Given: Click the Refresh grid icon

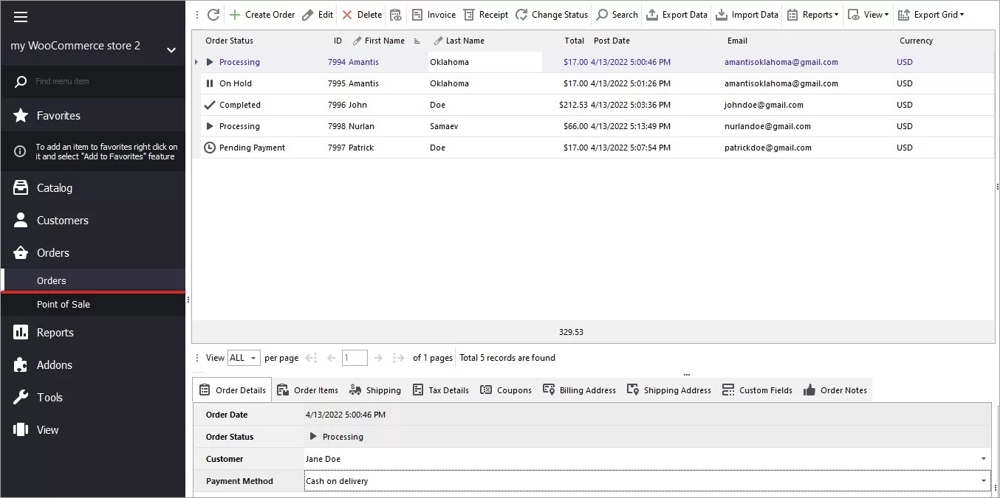Looking at the screenshot, I should click(213, 14).
